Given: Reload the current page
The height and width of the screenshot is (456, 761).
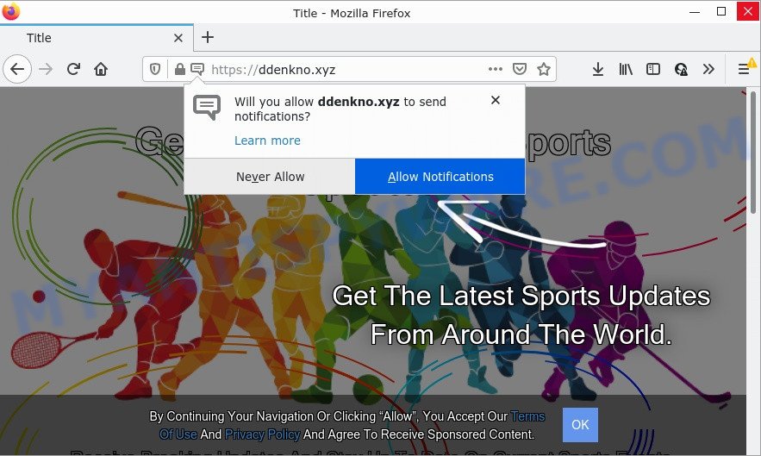Looking at the screenshot, I should (73, 70).
